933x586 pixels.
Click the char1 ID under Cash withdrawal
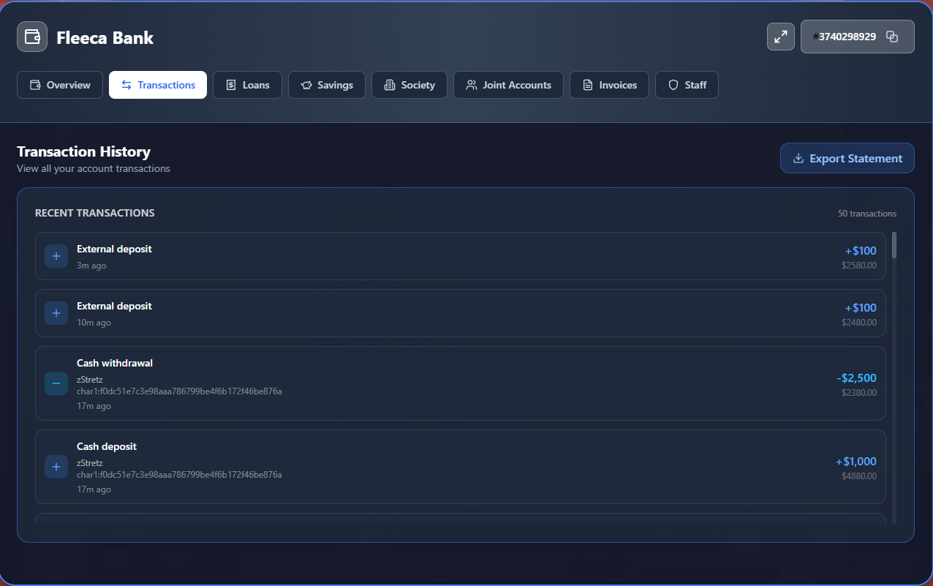click(179, 391)
